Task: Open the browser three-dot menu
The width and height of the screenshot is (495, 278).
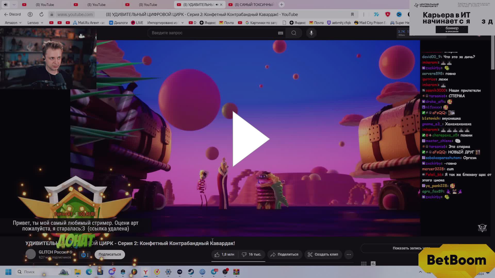Action: click(364, 14)
